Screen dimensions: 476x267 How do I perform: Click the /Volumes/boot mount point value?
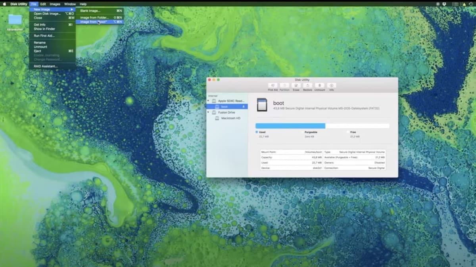313,152
